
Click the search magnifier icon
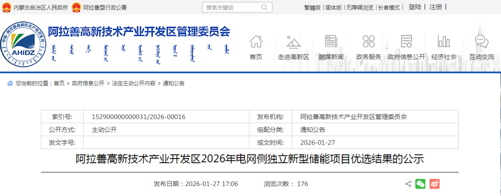coord(264,7)
